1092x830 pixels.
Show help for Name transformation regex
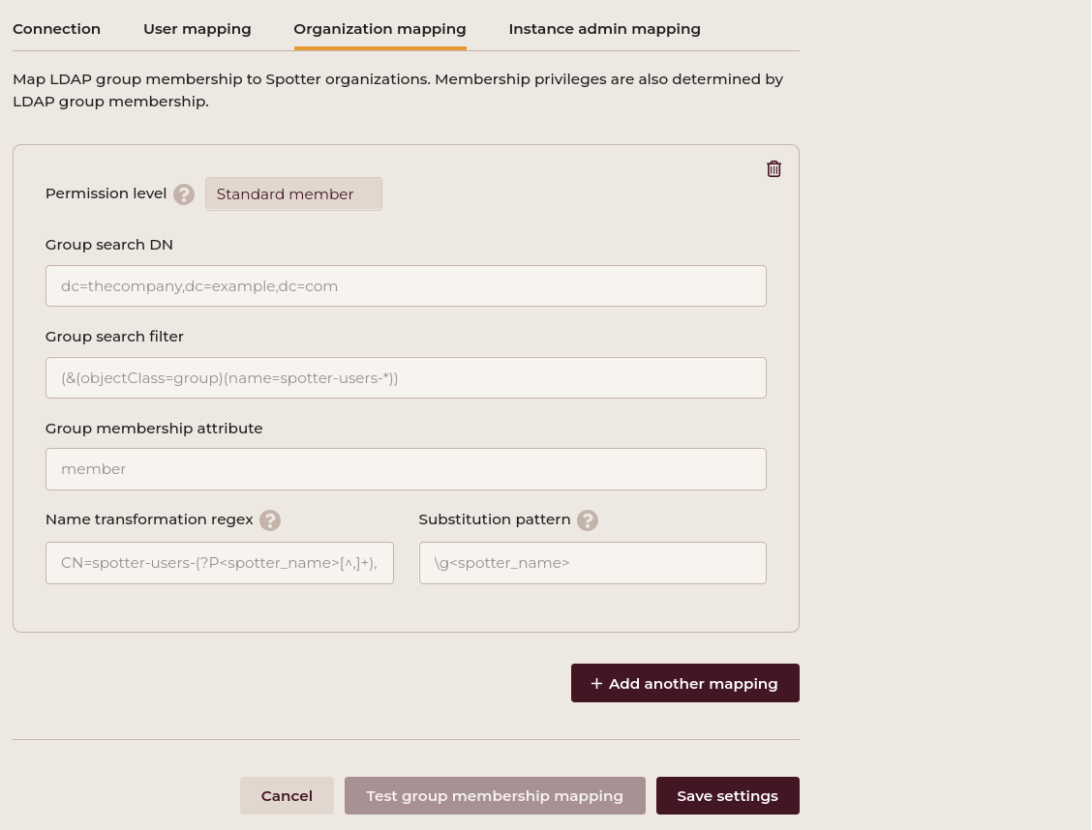tap(270, 520)
